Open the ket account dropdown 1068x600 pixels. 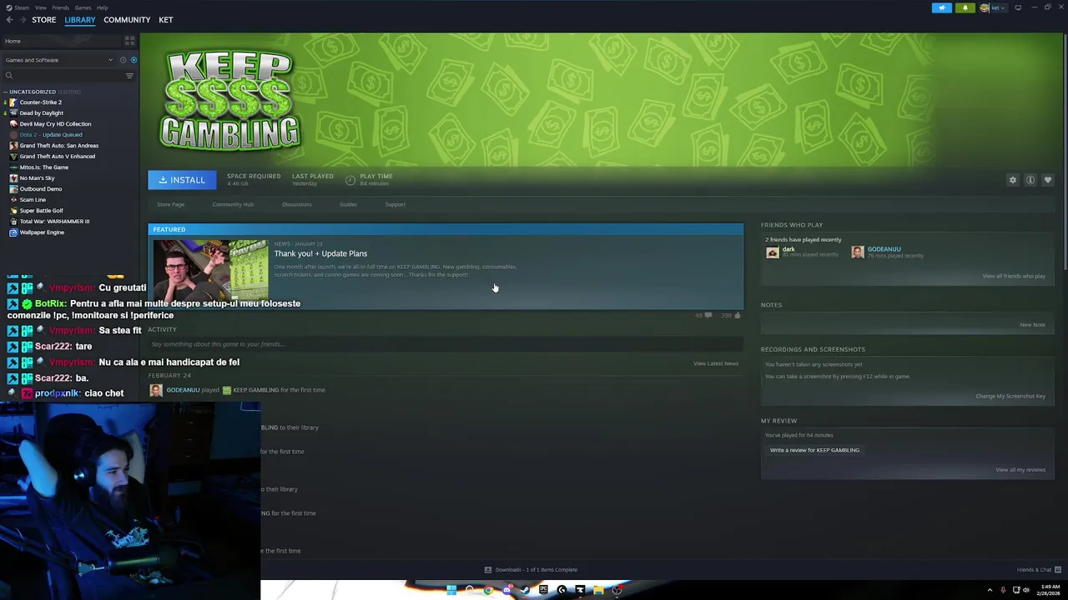point(993,7)
